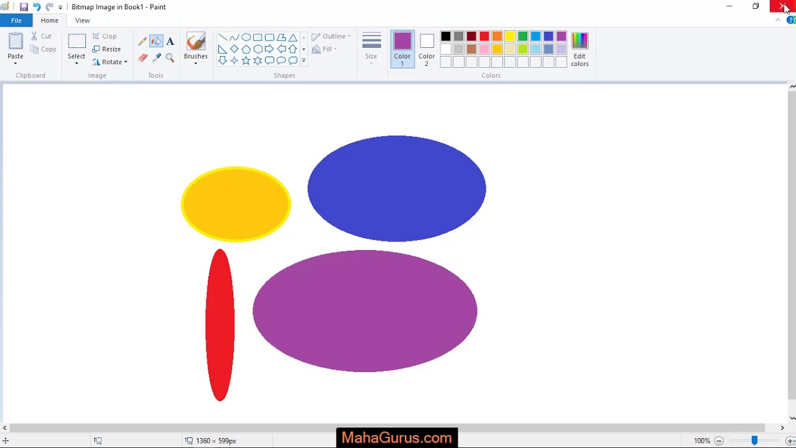The height and width of the screenshot is (448, 796).
Task: Open the Brushes dropdown arrow
Action: 195,63
